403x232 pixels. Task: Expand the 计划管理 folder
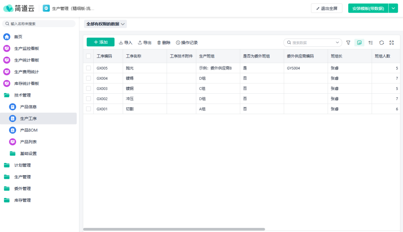22,165
